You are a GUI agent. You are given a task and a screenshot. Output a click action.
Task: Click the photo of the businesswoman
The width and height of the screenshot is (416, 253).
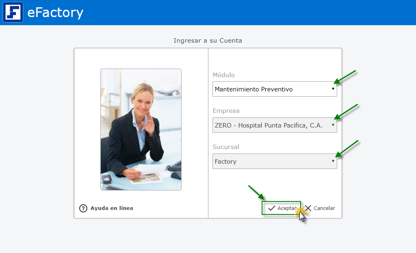pyautogui.click(x=141, y=129)
